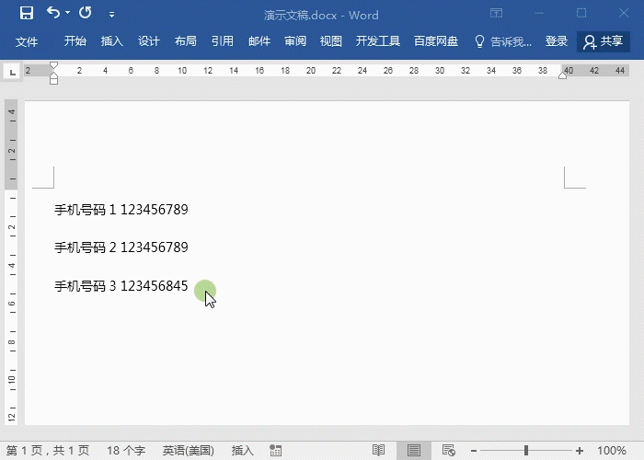The height and width of the screenshot is (460, 644).
Task: Open the Ribbon Display Options button
Action: click(496, 13)
